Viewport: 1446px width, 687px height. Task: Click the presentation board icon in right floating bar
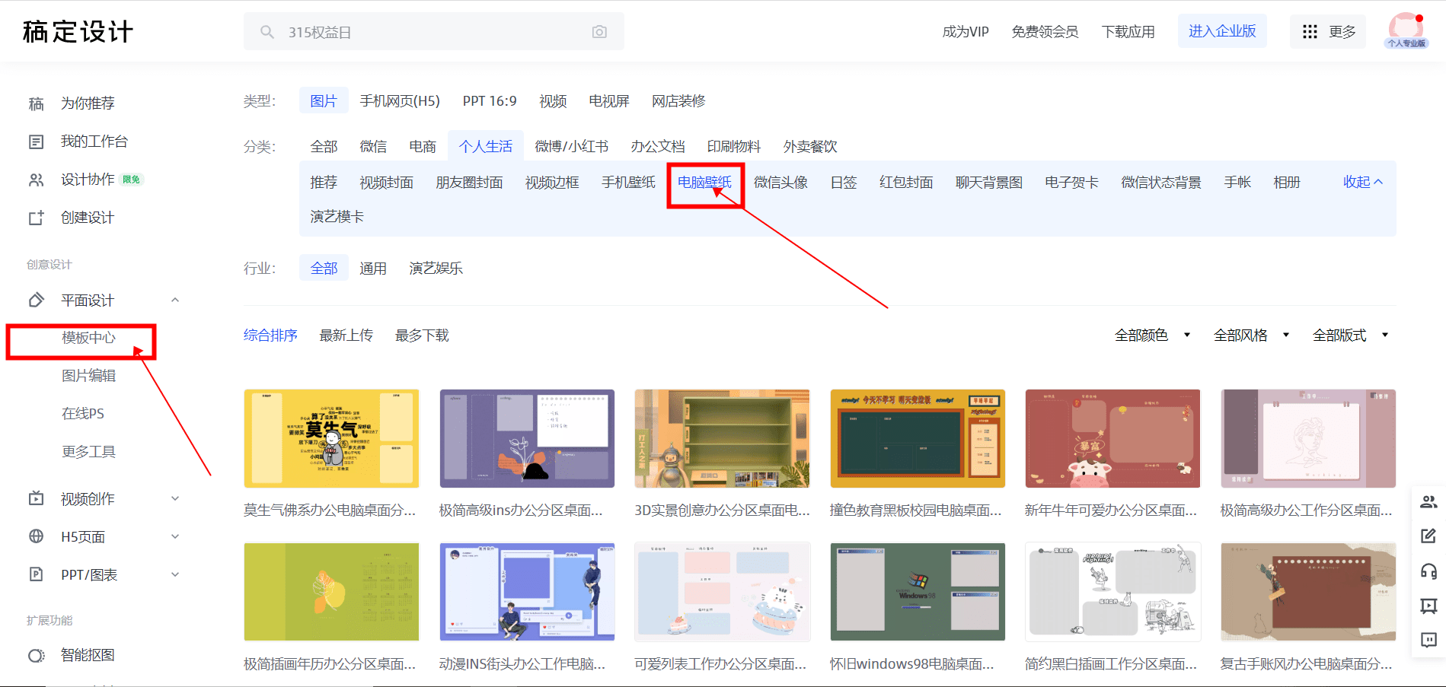pos(1428,606)
